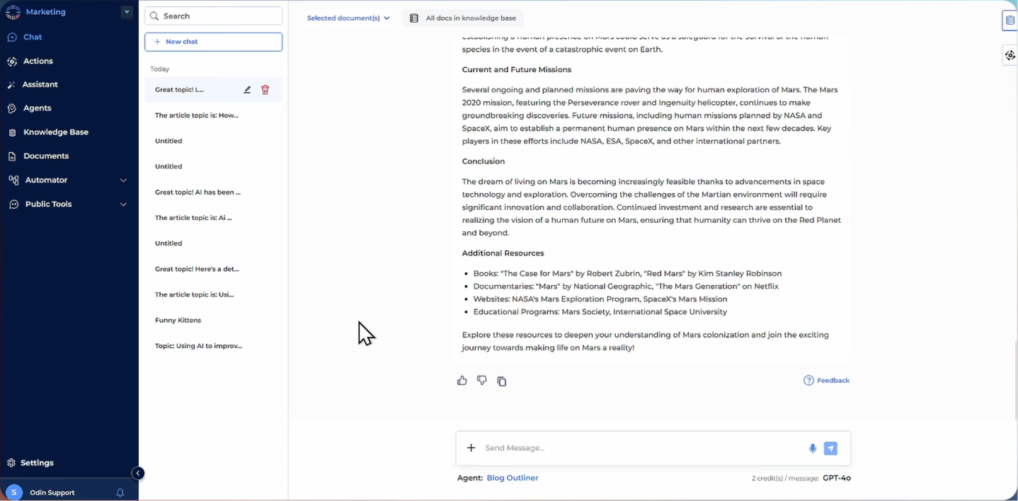Open the Selected document(s) dropdown
1018x501 pixels.
348,18
